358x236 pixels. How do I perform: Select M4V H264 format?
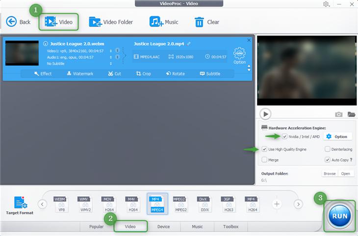click(x=132, y=204)
